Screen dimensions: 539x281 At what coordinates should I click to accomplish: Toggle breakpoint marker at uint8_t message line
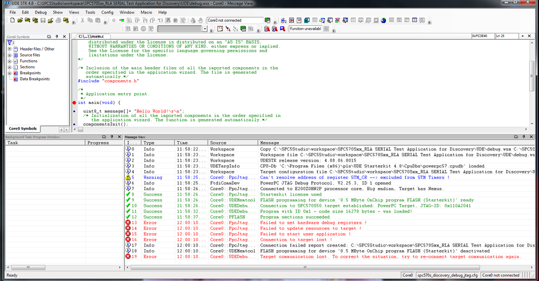pyautogui.click(x=74, y=111)
